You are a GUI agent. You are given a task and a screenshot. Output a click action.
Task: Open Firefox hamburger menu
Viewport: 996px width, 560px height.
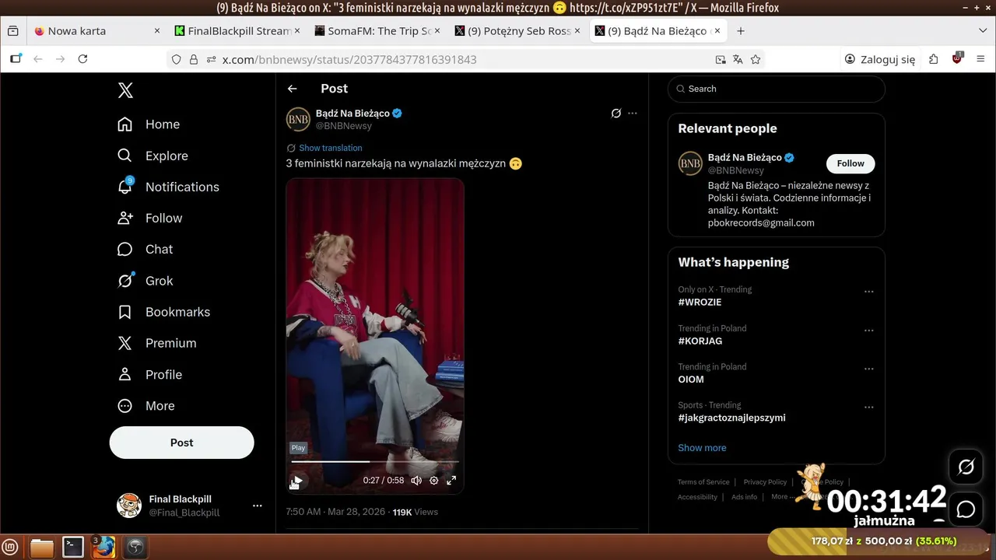click(x=980, y=59)
